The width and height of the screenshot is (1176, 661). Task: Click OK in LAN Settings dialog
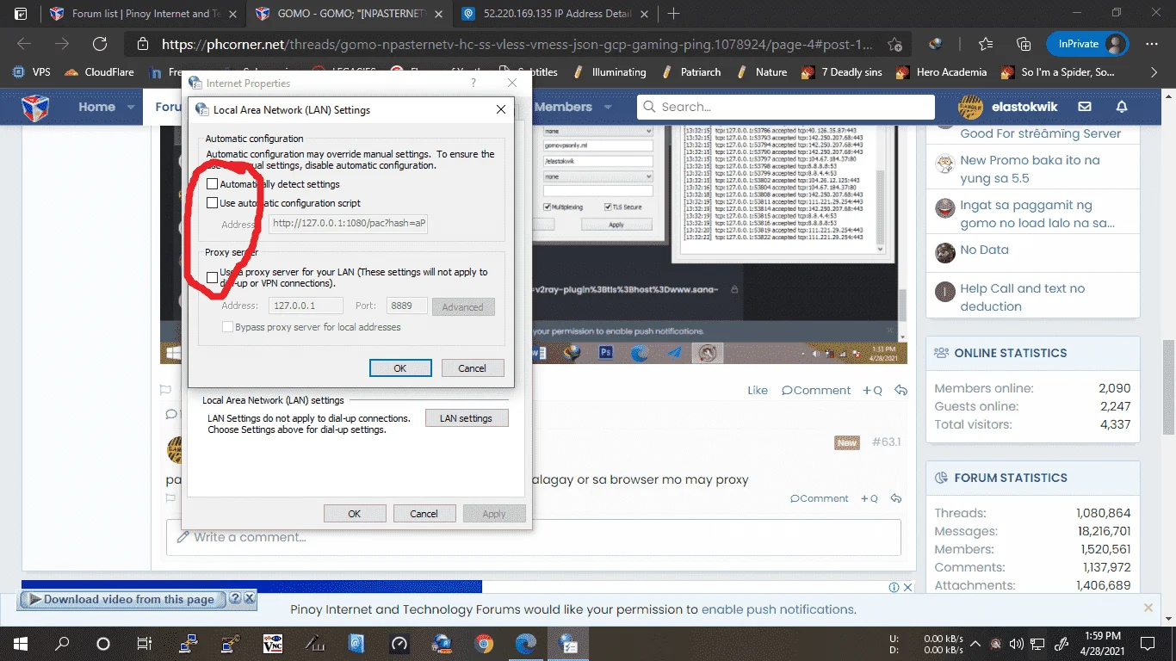(400, 368)
